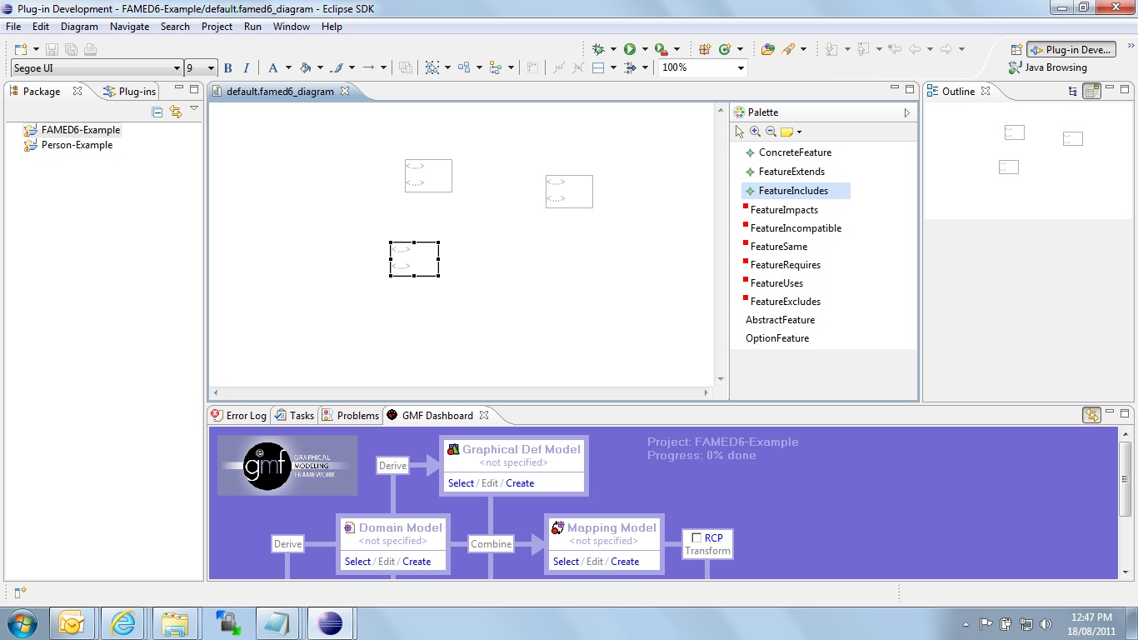Click the Select All diagram icon
Image resolution: width=1138 pixels, height=640 pixels.
(432, 68)
